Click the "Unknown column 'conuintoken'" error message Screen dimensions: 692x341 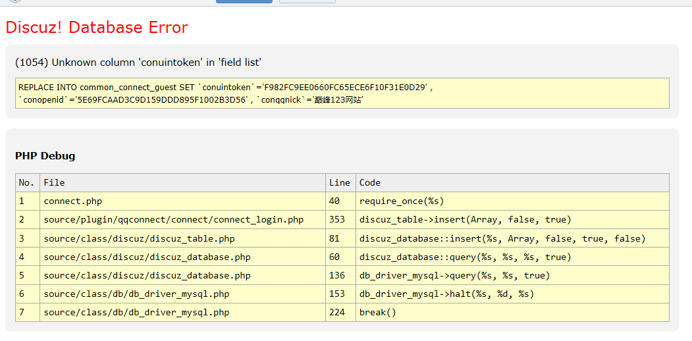coord(138,63)
